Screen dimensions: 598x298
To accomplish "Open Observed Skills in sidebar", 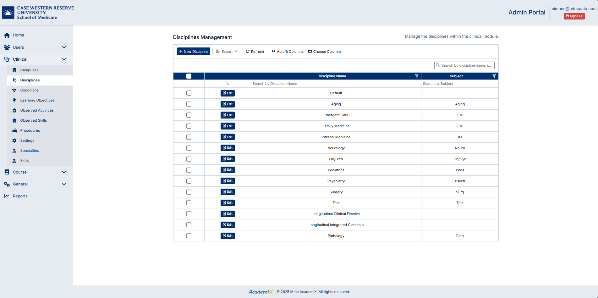I will click(x=33, y=120).
